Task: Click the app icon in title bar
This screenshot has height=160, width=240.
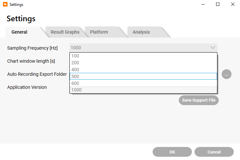Action: coord(5,4)
